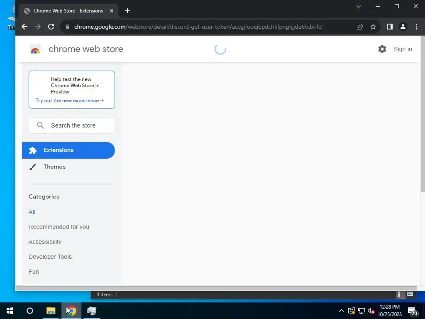Go back to the previous page
425x319 pixels.
pos(24,27)
